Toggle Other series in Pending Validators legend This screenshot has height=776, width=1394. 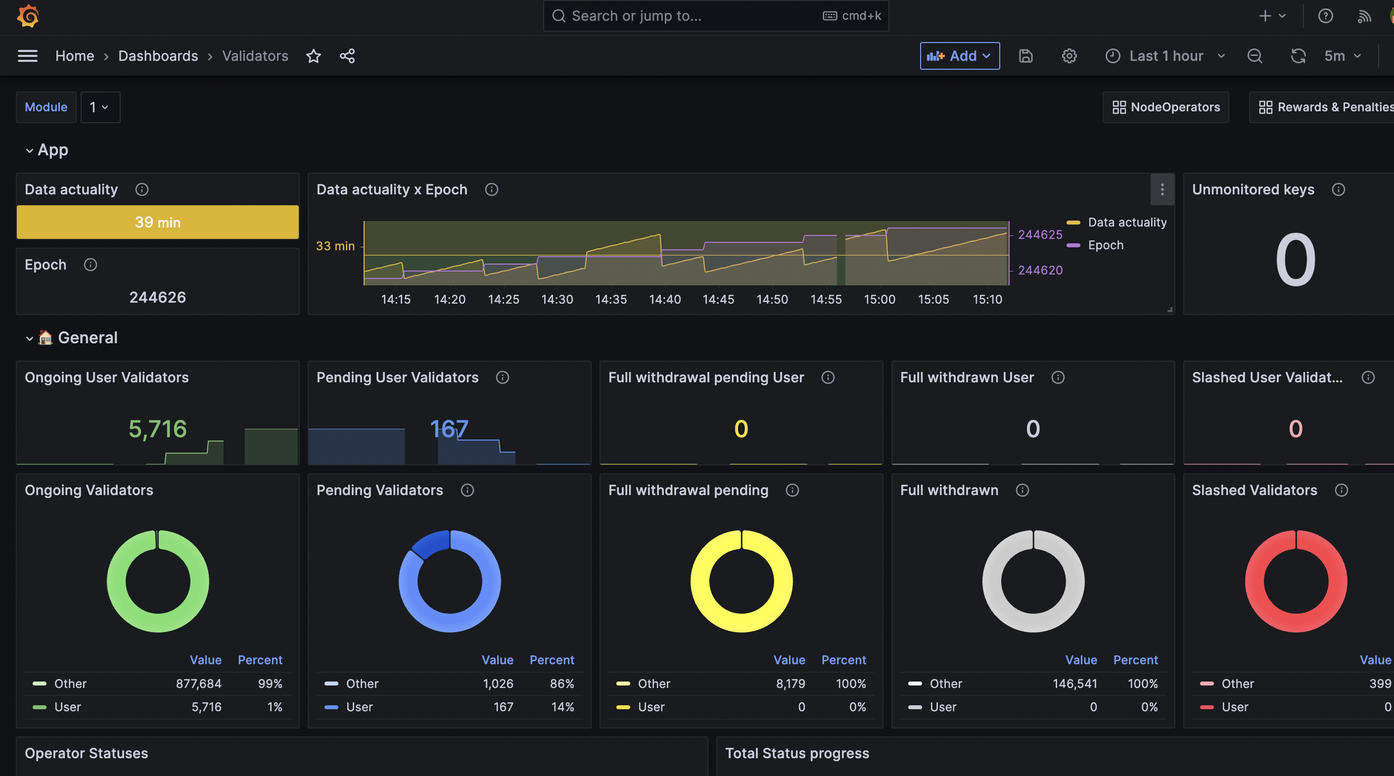(362, 684)
